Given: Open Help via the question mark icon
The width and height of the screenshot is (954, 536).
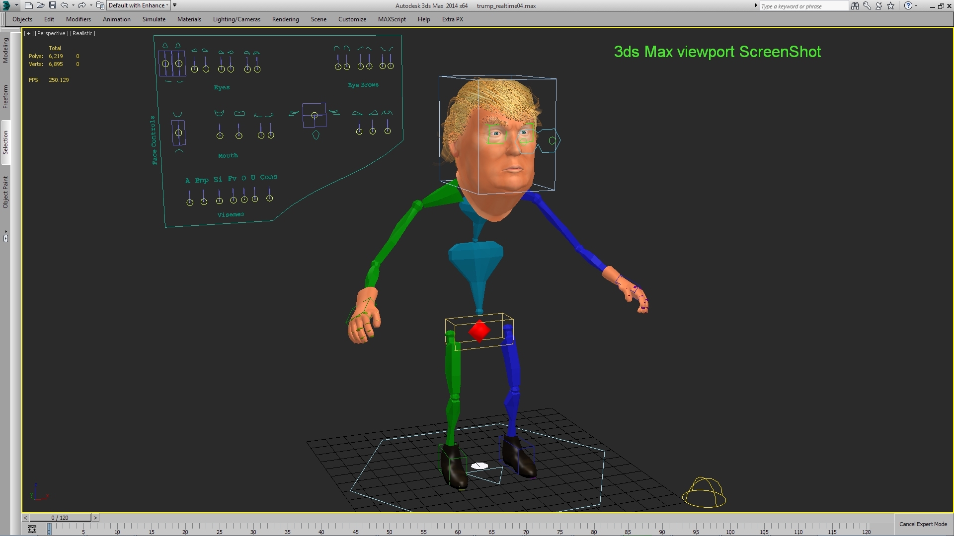Looking at the screenshot, I should click(x=909, y=6).
